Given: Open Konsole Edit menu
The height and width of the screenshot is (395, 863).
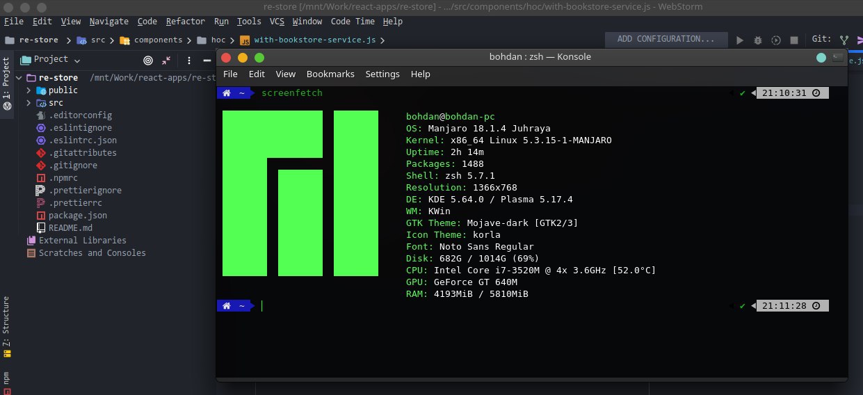Looking at the screenshot, I should 257,74.
